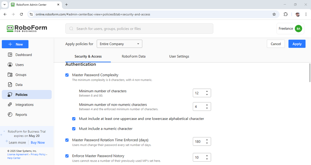The height and width of the screenshot is (165, 311).
Task: Increase the minimum number of characters
Action: [x=207, y=91]
